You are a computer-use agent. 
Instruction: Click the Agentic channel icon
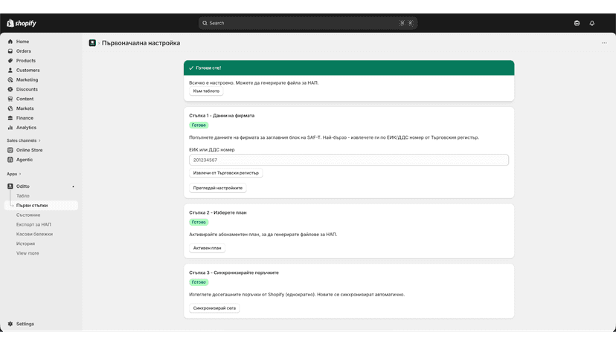[x=10, y=160]
